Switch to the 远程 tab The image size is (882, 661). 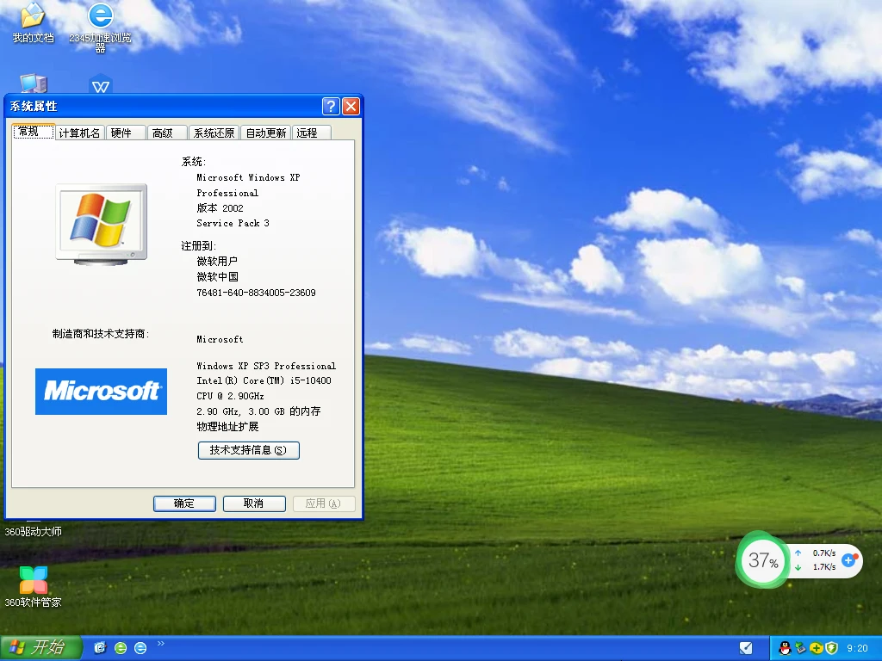click(x=311, y=133)
